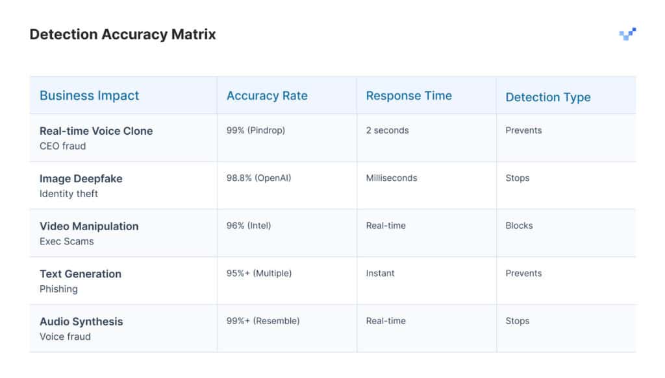The height and width of the screenshot is (378, 665).
Task: Click the 2 seconds response time cell
Action: point(388,130)
